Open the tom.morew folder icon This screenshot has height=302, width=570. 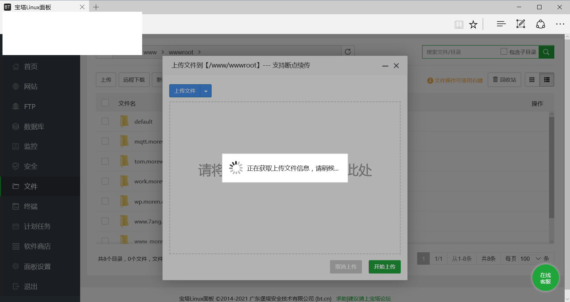click(x=124, y=161)
